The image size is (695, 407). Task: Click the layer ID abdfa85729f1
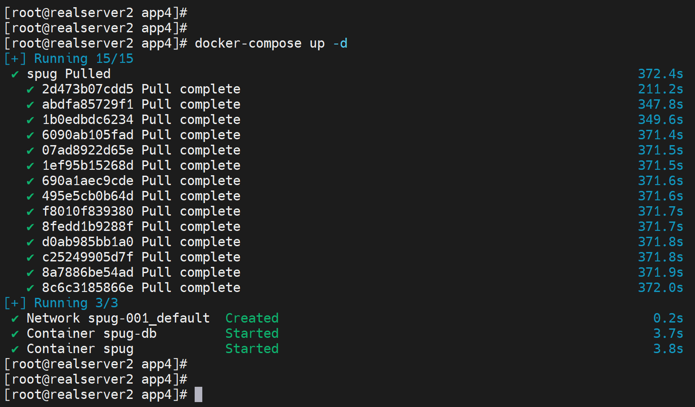tap(88, 105)
